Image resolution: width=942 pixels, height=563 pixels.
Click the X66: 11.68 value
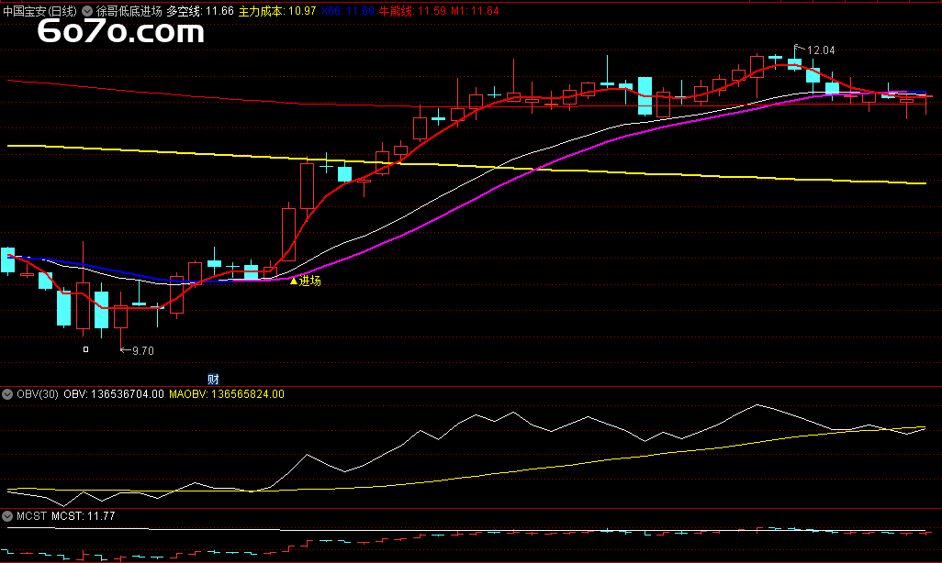click(x=347, y=11)
